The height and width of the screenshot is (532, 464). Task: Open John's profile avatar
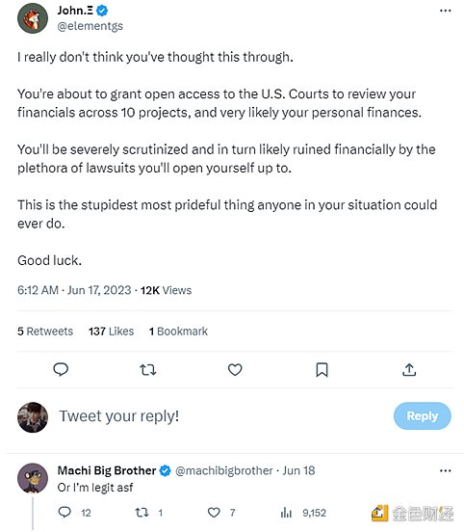(x=33, y=18)
